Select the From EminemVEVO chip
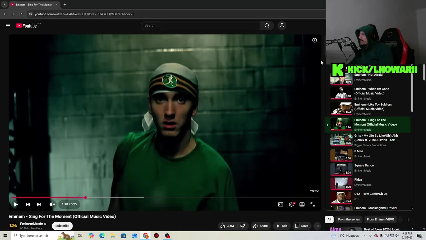426x240 pixels. pos(380,219)
